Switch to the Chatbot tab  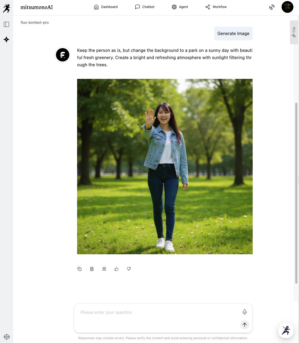pos(145,7)
